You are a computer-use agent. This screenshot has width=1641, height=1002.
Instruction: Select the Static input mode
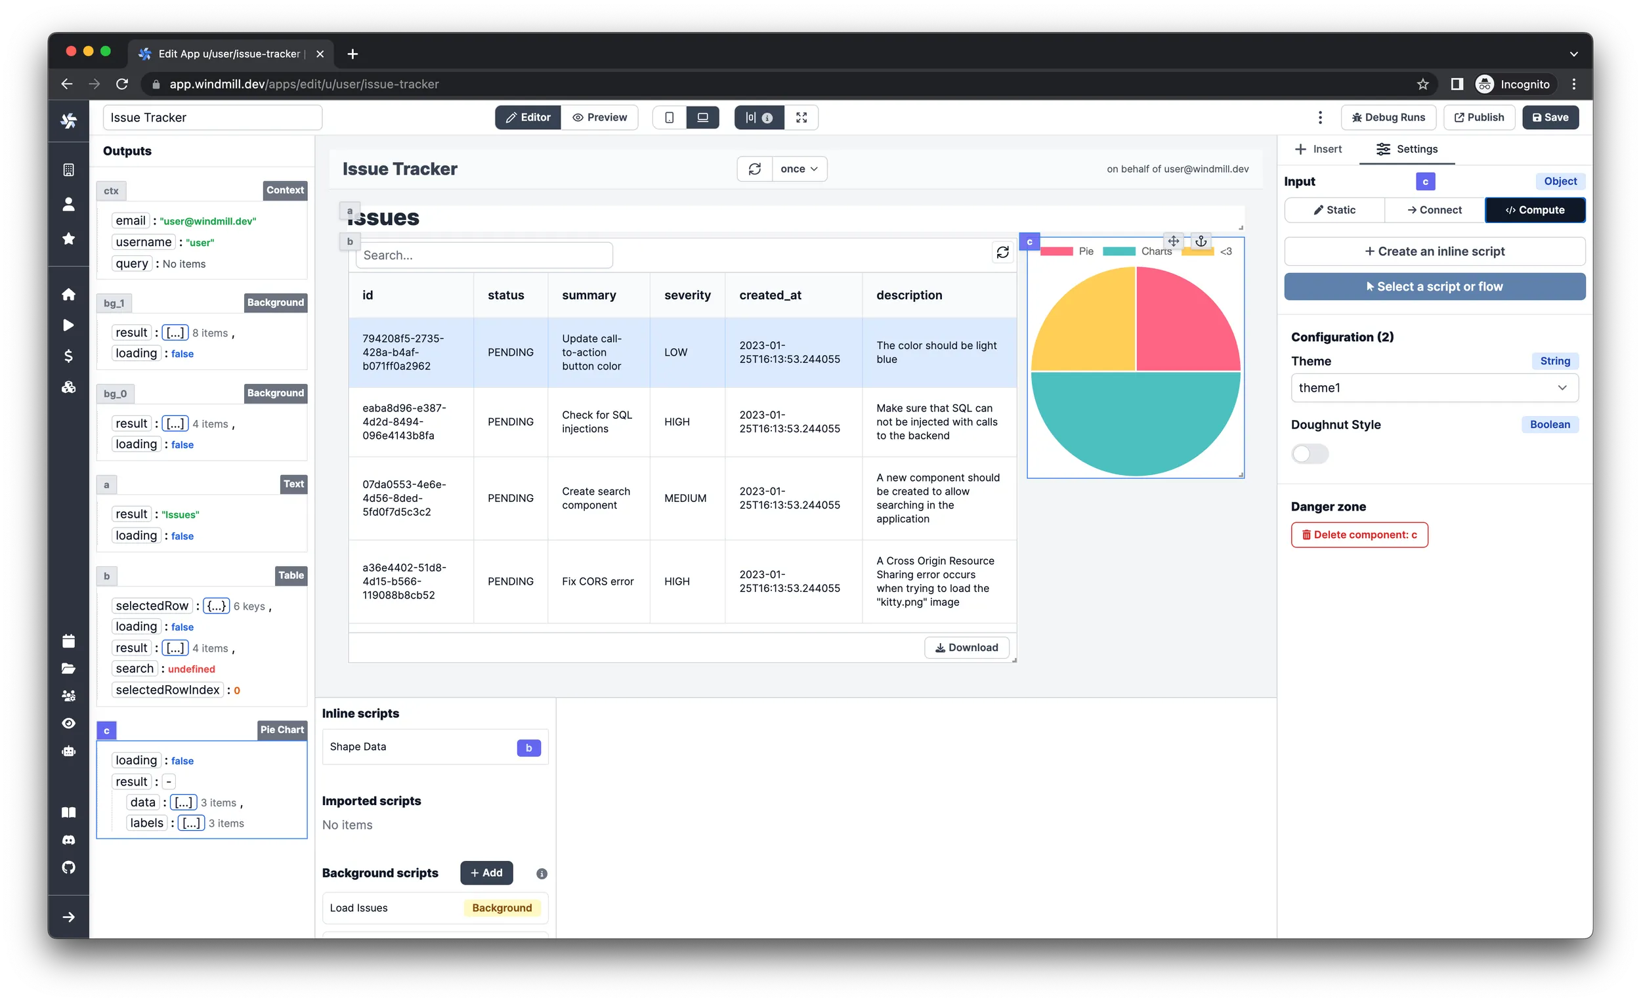(x=1334, y=210)
